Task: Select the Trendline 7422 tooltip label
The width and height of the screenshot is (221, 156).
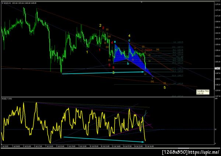Action: (203, 92)
